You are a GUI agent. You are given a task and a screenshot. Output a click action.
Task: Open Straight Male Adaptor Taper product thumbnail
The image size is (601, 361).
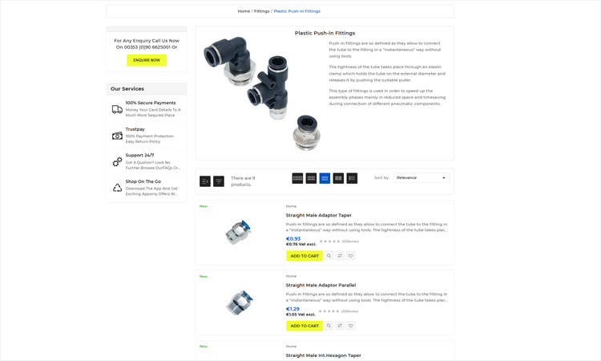(239, 232)
